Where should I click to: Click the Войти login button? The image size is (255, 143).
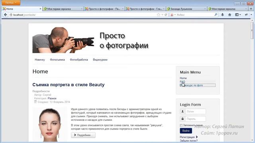(186, 131)
